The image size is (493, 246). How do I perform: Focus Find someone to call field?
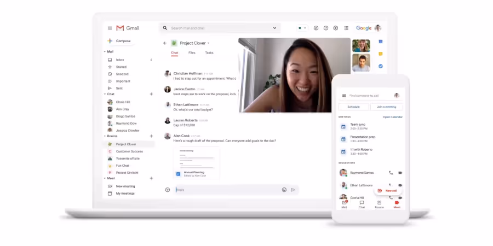pyautogui.click(x=364, y=95)
